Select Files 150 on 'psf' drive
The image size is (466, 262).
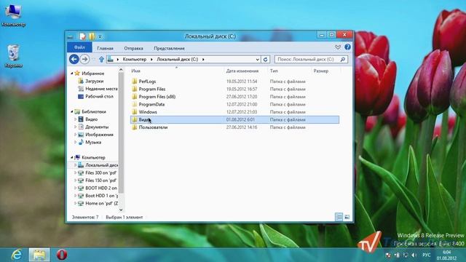point(100,180)
